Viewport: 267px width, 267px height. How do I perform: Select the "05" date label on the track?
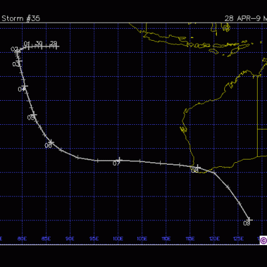coord(31,117)
